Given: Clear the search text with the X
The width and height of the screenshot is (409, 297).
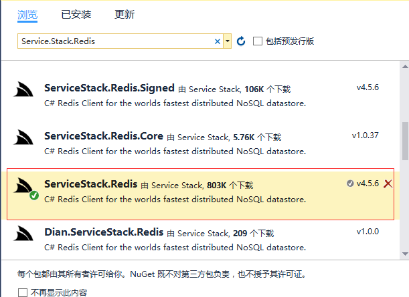Looking at the screenshot, I should 218,41.
